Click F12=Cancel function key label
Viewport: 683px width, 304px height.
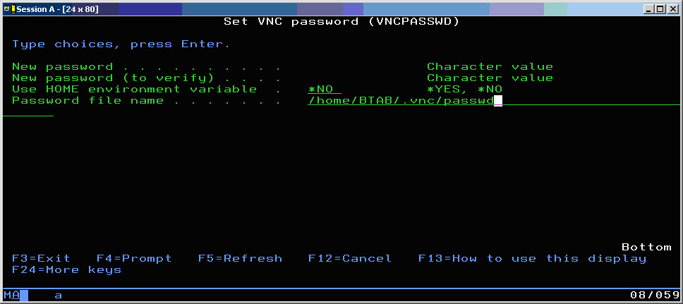click(x=350, y=258)
